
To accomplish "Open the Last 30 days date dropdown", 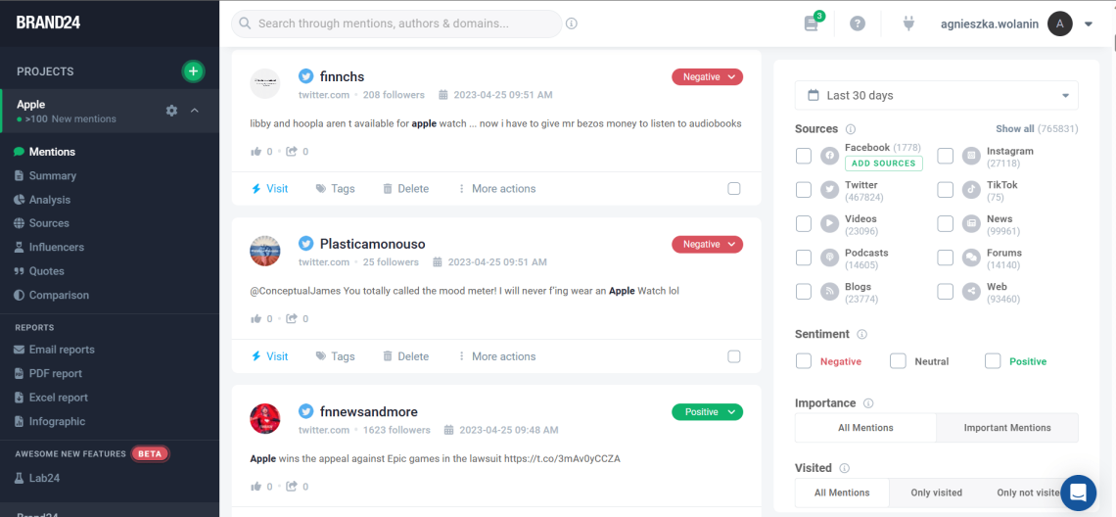I will pos(936,95).
